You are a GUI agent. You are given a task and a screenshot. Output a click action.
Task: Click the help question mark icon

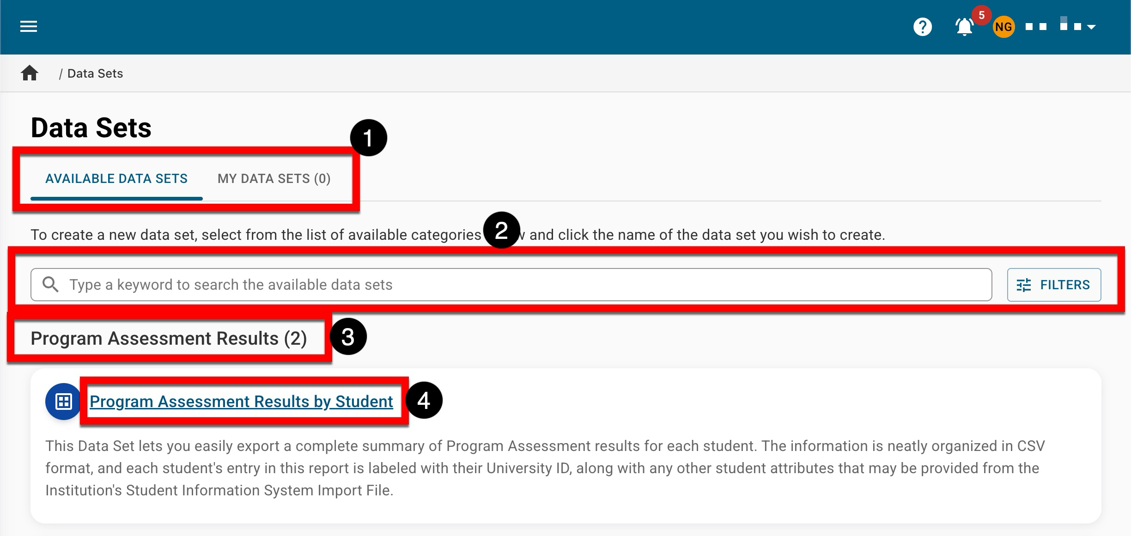point(922,27)
